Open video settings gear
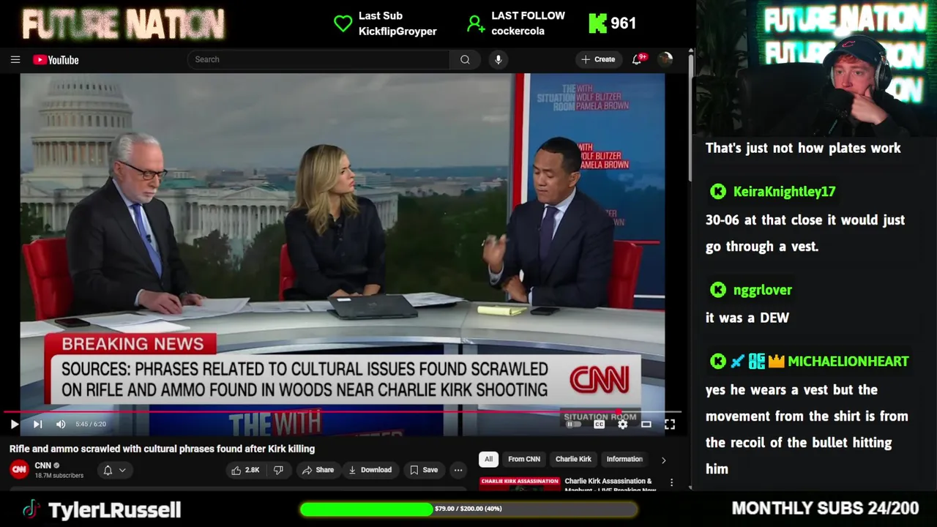937x527 pixels. (622, 424)
